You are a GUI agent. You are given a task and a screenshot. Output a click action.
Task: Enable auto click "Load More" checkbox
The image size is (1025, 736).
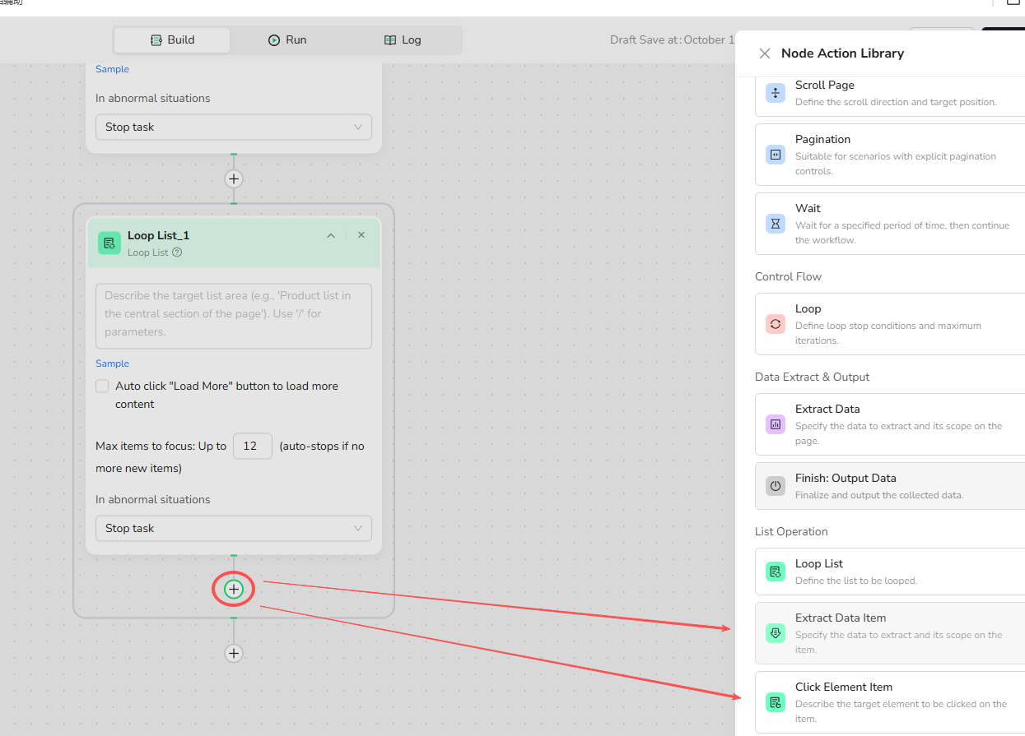pos(102,386)
